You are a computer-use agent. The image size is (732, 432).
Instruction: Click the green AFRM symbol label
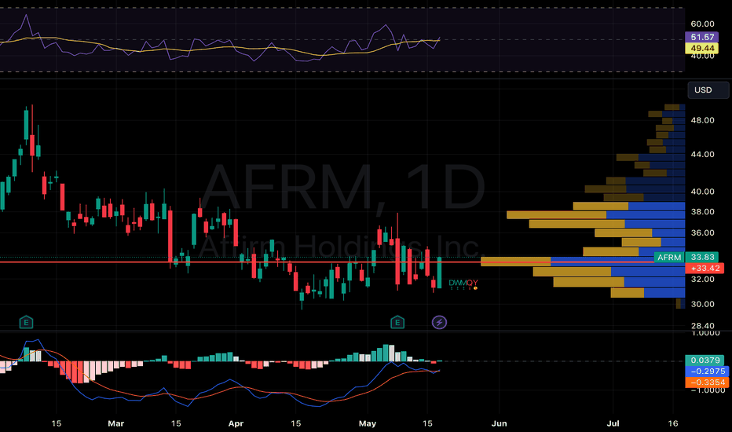[669, 258]
